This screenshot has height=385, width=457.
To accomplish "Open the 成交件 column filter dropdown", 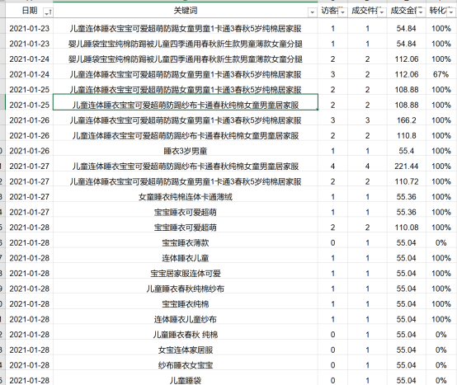I will tap(381, 12).
